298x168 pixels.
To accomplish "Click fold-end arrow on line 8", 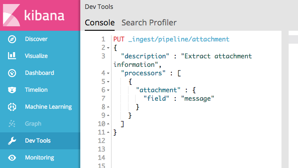I will coord(108,107).
